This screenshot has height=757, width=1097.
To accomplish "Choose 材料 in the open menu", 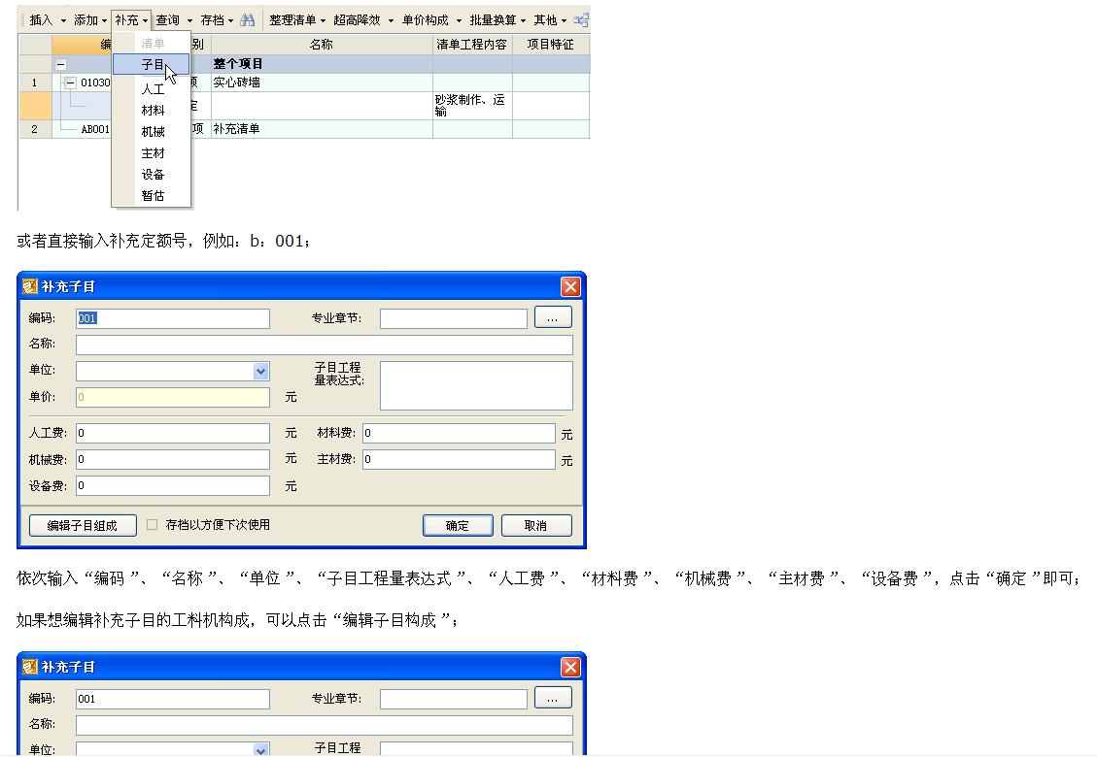I will click(152, 110).
